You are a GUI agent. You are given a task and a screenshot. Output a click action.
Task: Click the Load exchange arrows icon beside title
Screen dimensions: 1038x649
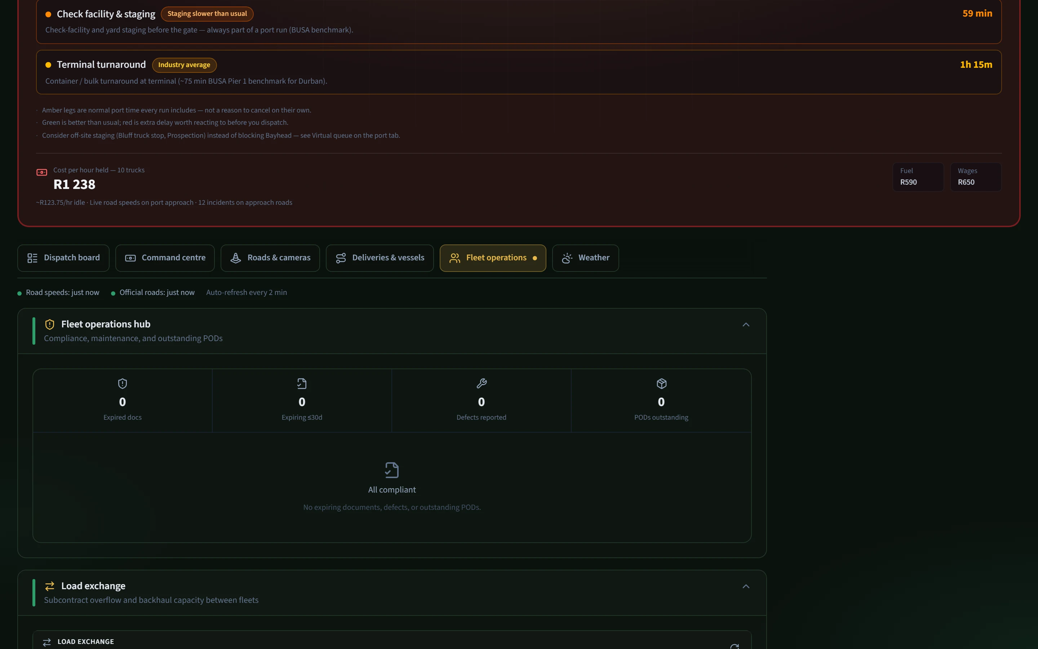click(x=50, y=586)
